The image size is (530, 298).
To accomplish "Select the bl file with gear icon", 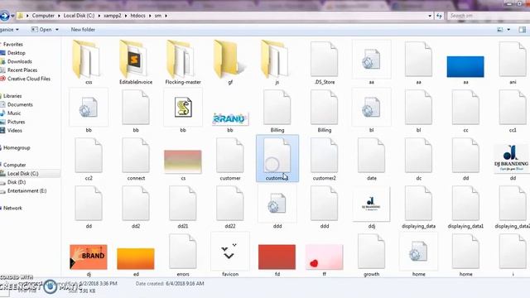I will [x=372, y=108].
